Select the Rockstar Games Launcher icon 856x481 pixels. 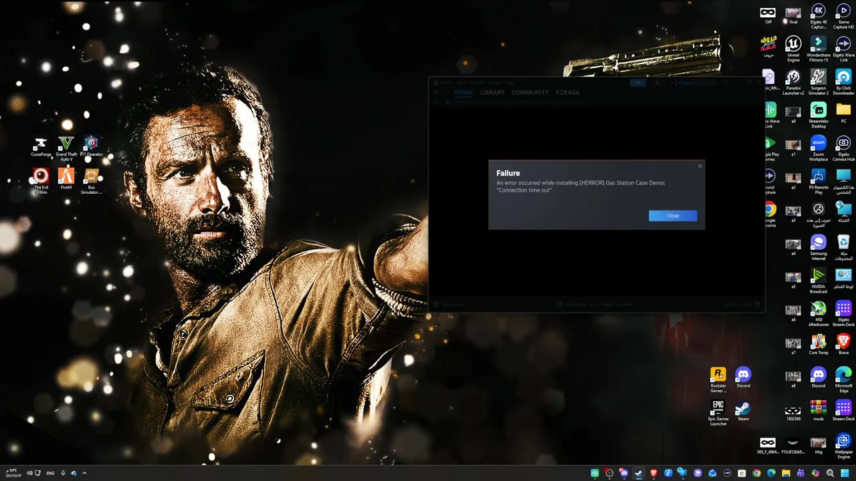tap(718, 379)
